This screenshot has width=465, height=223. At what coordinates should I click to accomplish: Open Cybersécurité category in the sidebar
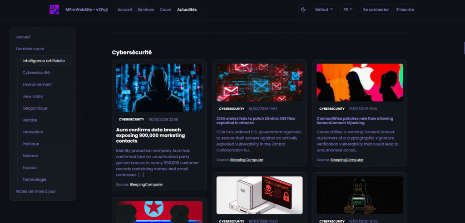pyautogui.click(x=36, y=73)
